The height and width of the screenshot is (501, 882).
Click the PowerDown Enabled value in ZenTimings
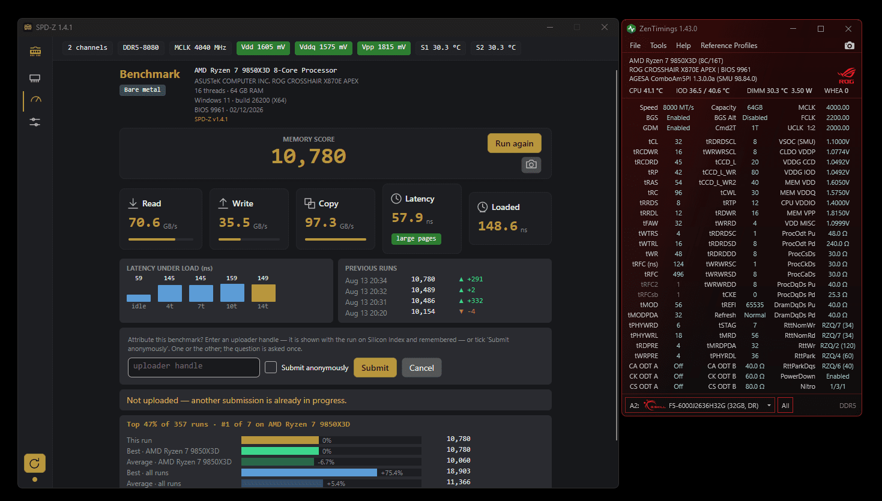pyautogui.click(x=838, y=376)
